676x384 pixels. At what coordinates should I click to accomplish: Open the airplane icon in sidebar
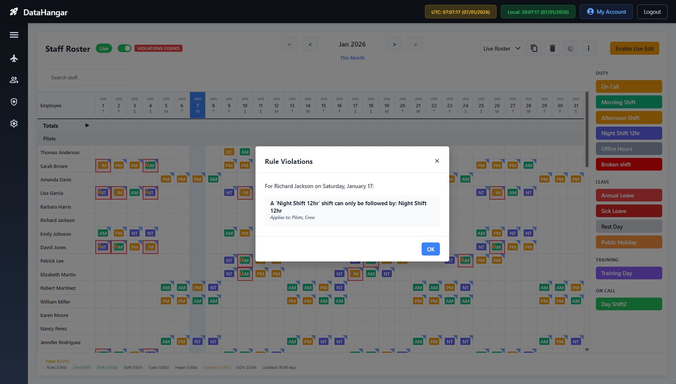[14, 58]
